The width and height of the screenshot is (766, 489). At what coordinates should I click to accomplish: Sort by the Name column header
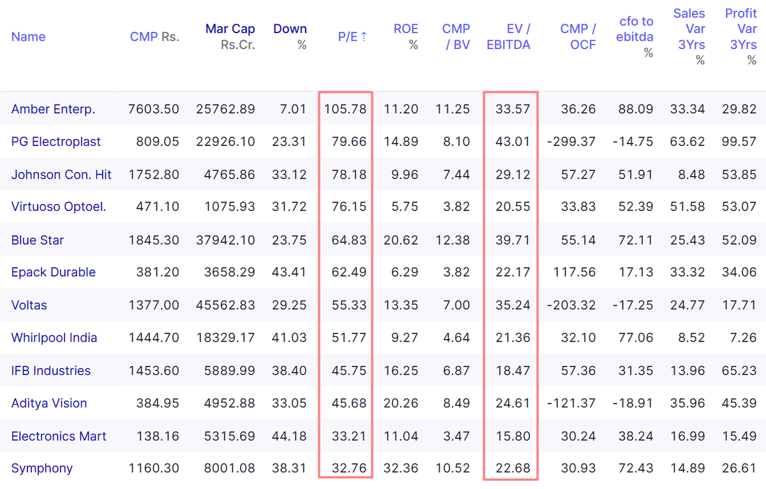[28, 37]
